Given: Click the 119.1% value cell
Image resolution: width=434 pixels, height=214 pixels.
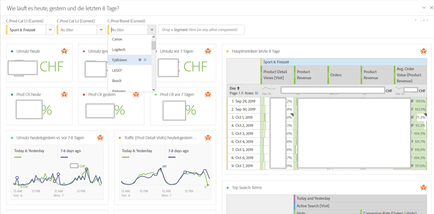Looking at the screenshot, I should [420, 101].
